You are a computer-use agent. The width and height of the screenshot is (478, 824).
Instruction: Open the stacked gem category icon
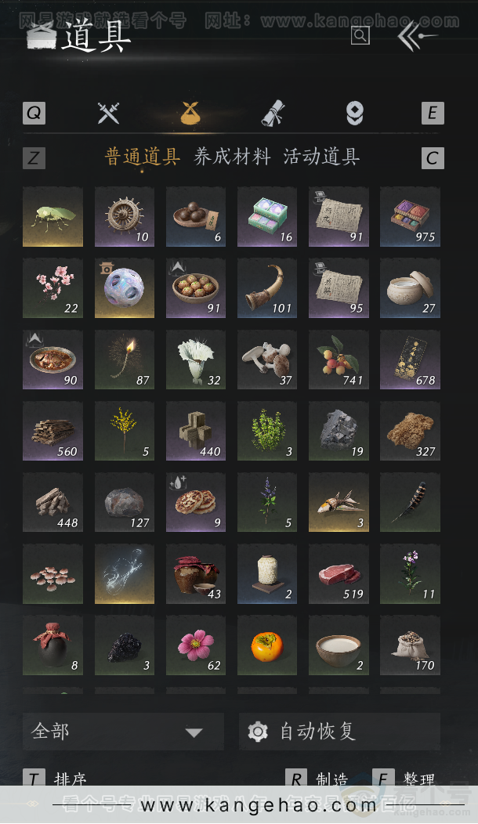tap(355, 114)
